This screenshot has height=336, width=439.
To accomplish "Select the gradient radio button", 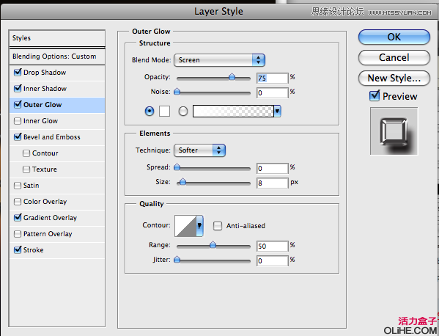I will (x=183, y=112).
